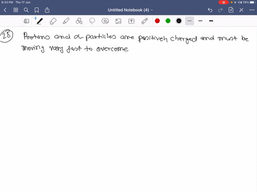Open the search tool
Viewport: 257px width, 192px height.
(26, 10)
